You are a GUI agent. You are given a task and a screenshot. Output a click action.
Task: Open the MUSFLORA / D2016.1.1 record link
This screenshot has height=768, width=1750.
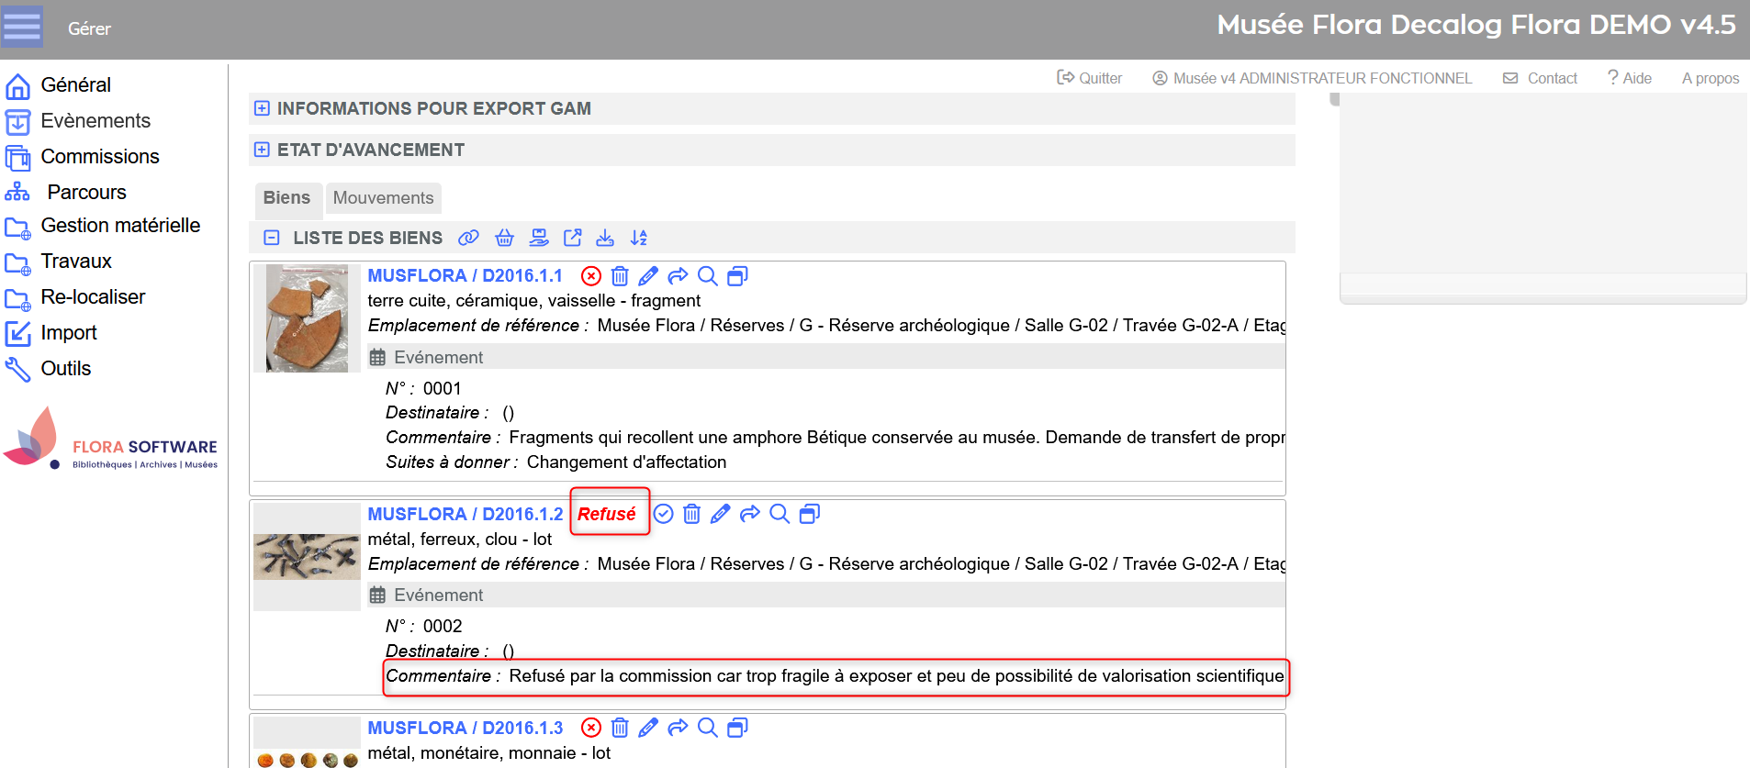point(465,276)
